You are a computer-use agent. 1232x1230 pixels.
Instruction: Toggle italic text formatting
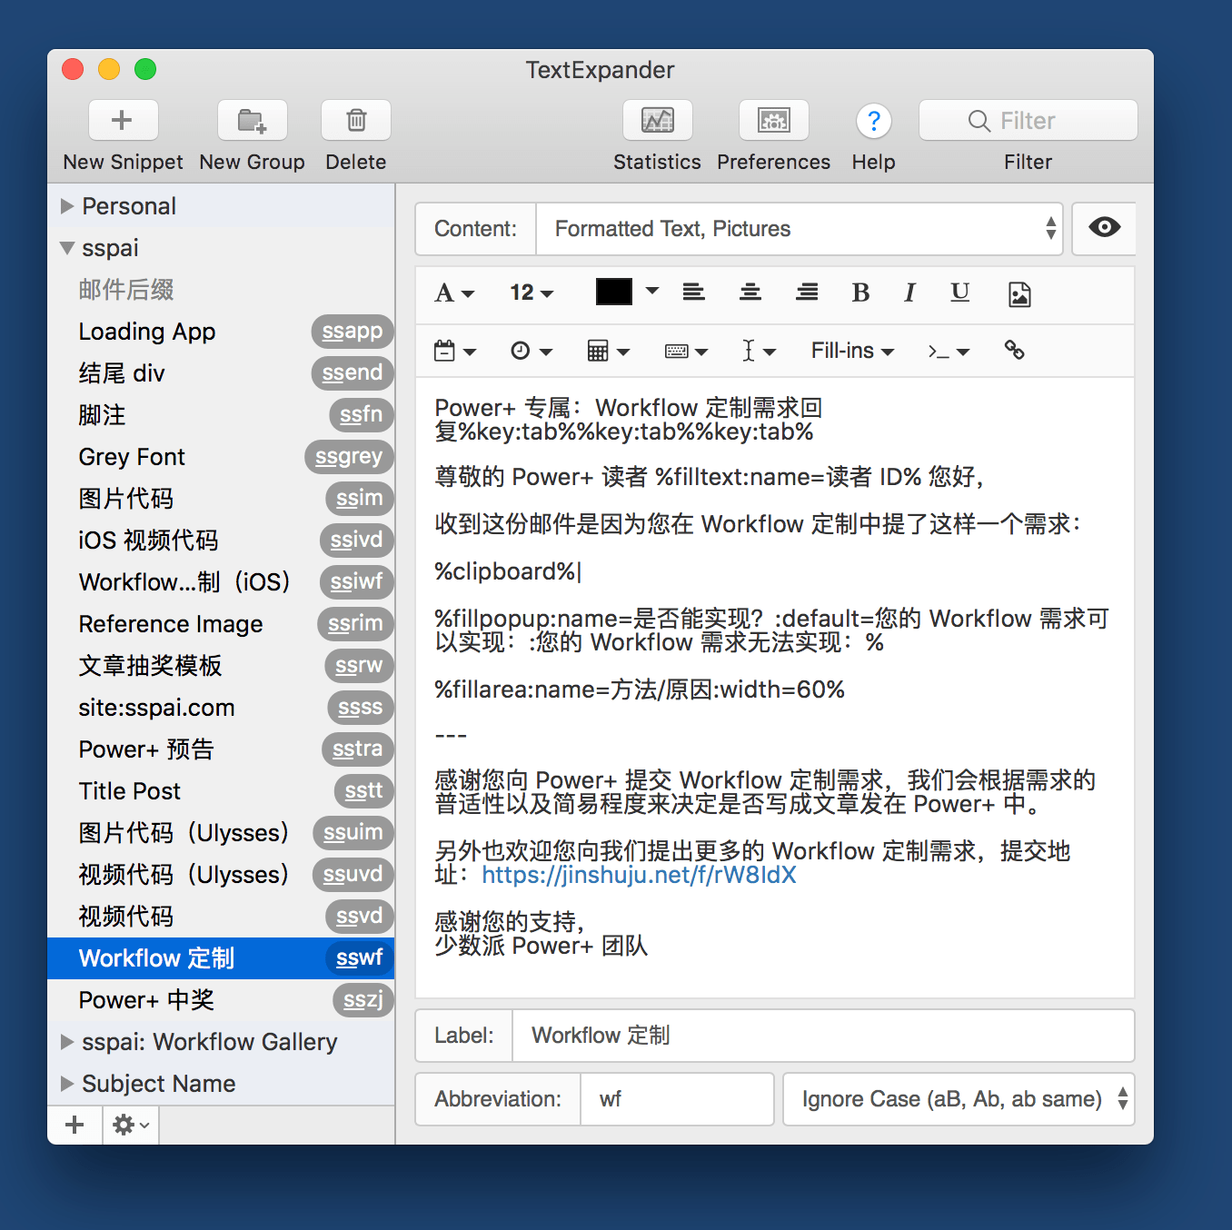[909, 293]
